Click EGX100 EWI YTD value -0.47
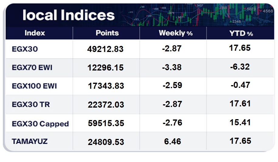The width and height of the screenshot is (278, 162). (240, 85)
